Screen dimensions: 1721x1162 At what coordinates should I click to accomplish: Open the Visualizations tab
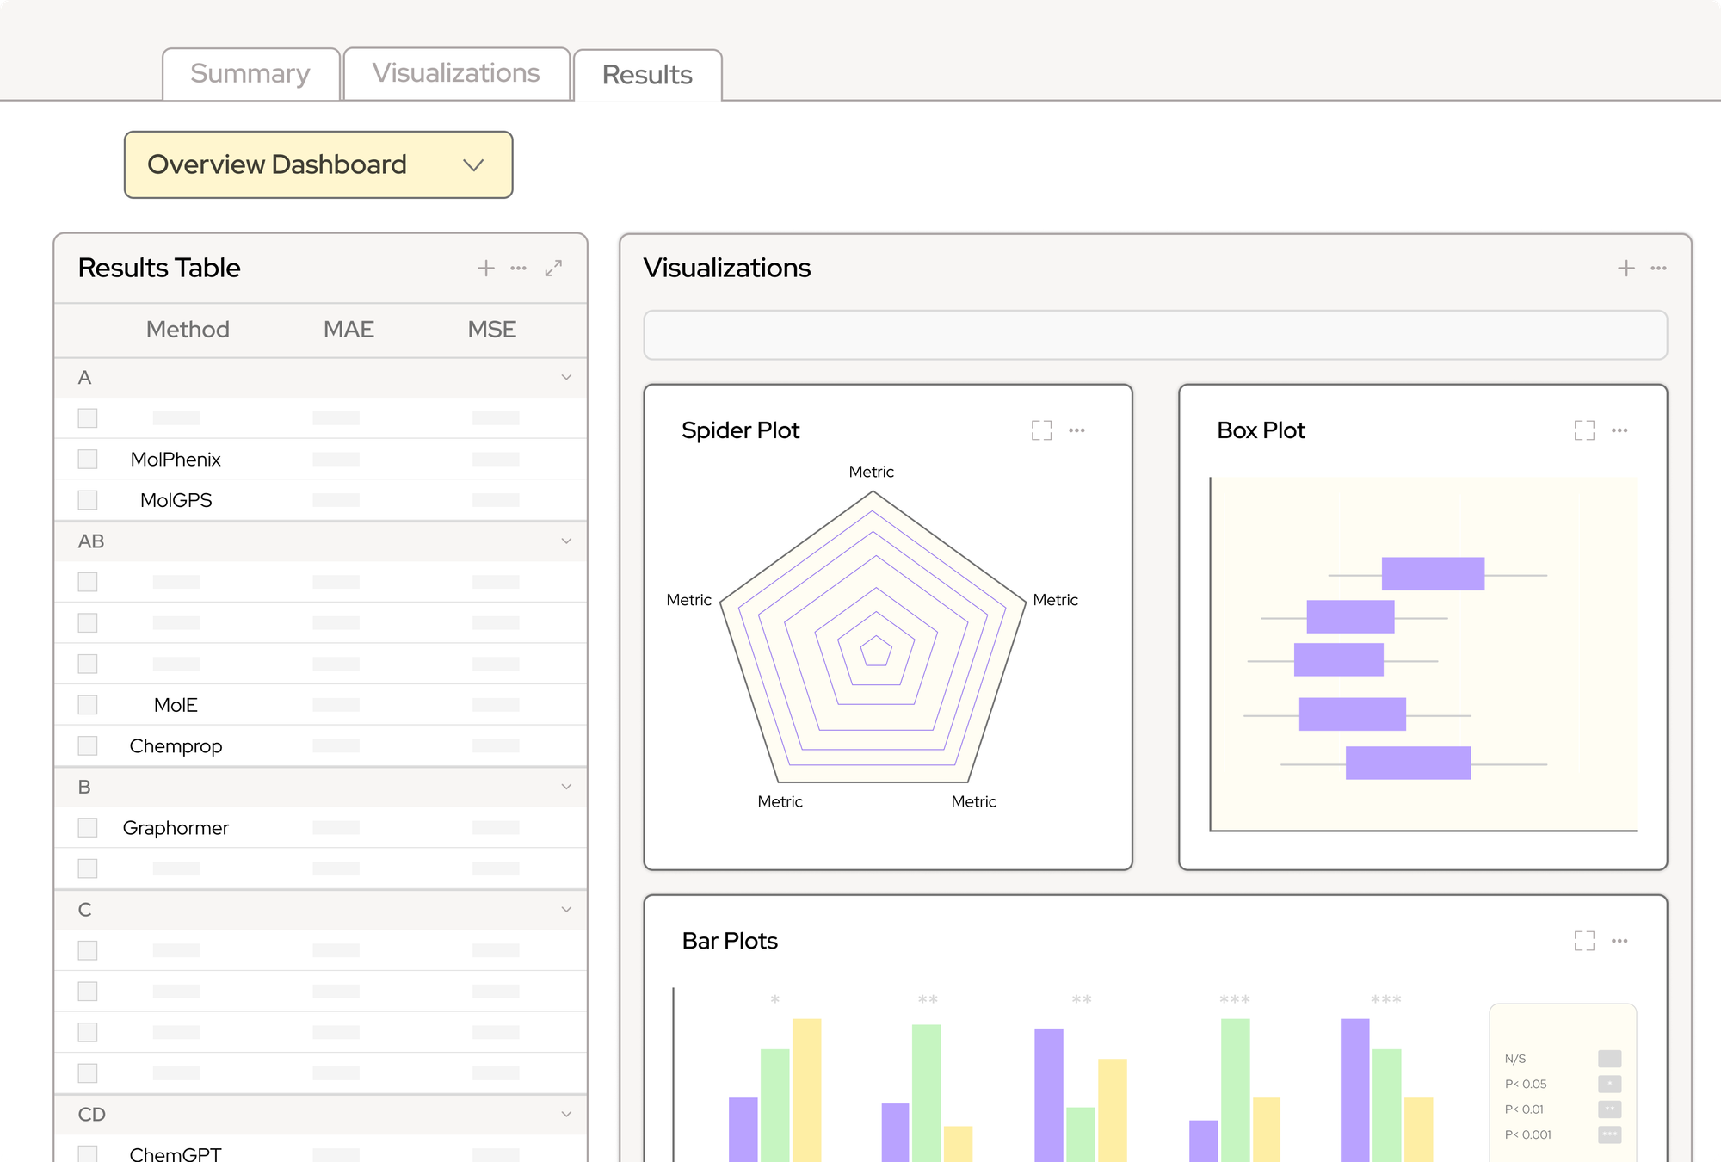[456, 74]
